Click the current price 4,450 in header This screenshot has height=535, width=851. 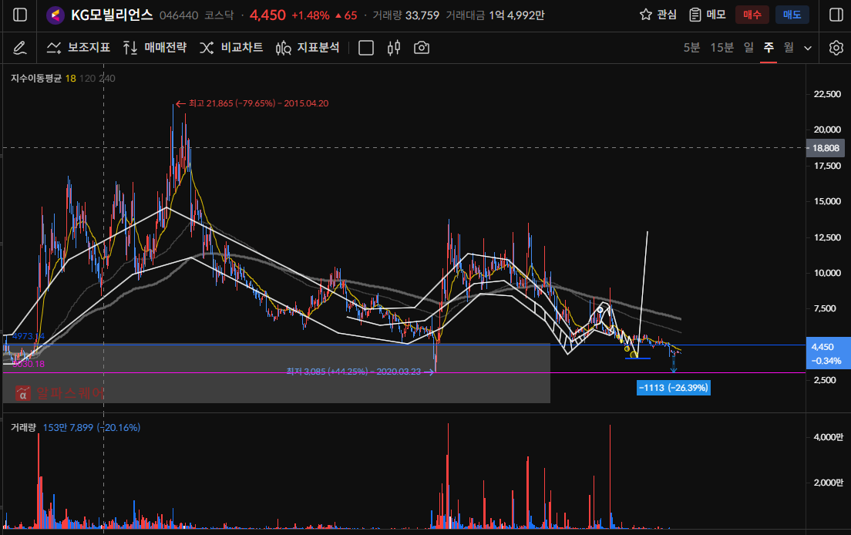[267, 15]
